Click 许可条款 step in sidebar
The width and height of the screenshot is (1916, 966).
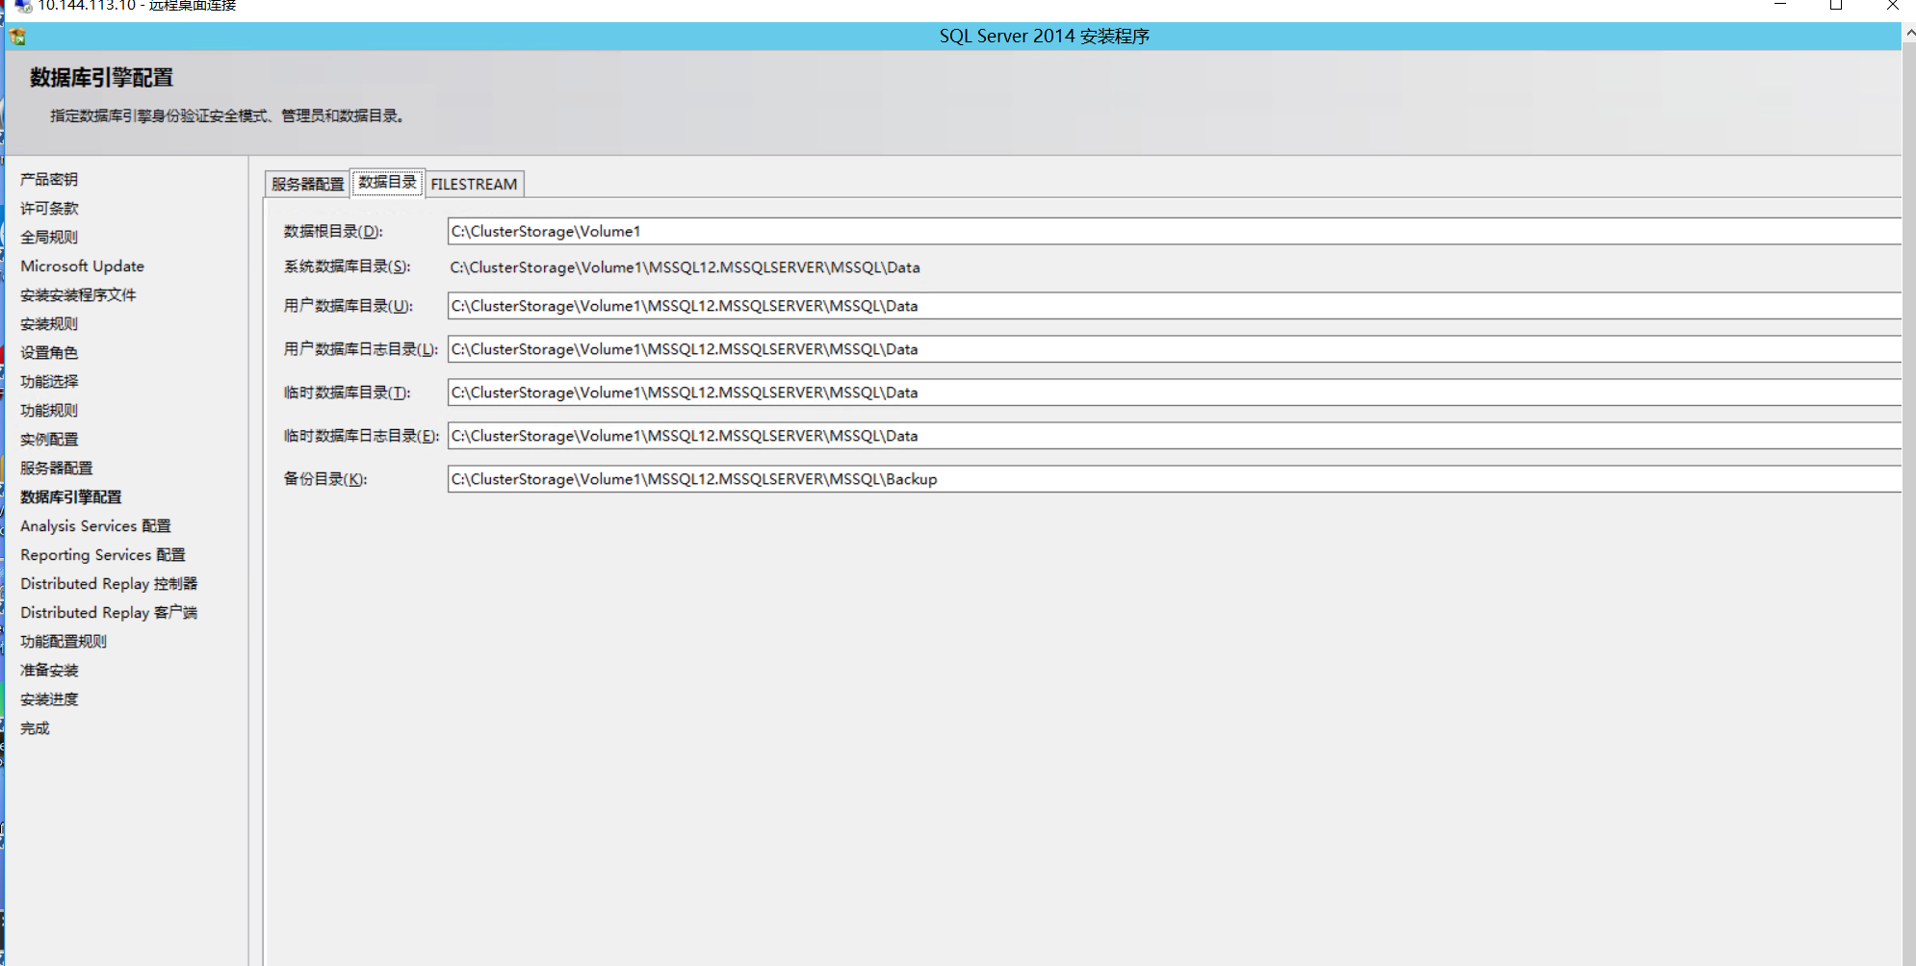(x=49, y=208)
